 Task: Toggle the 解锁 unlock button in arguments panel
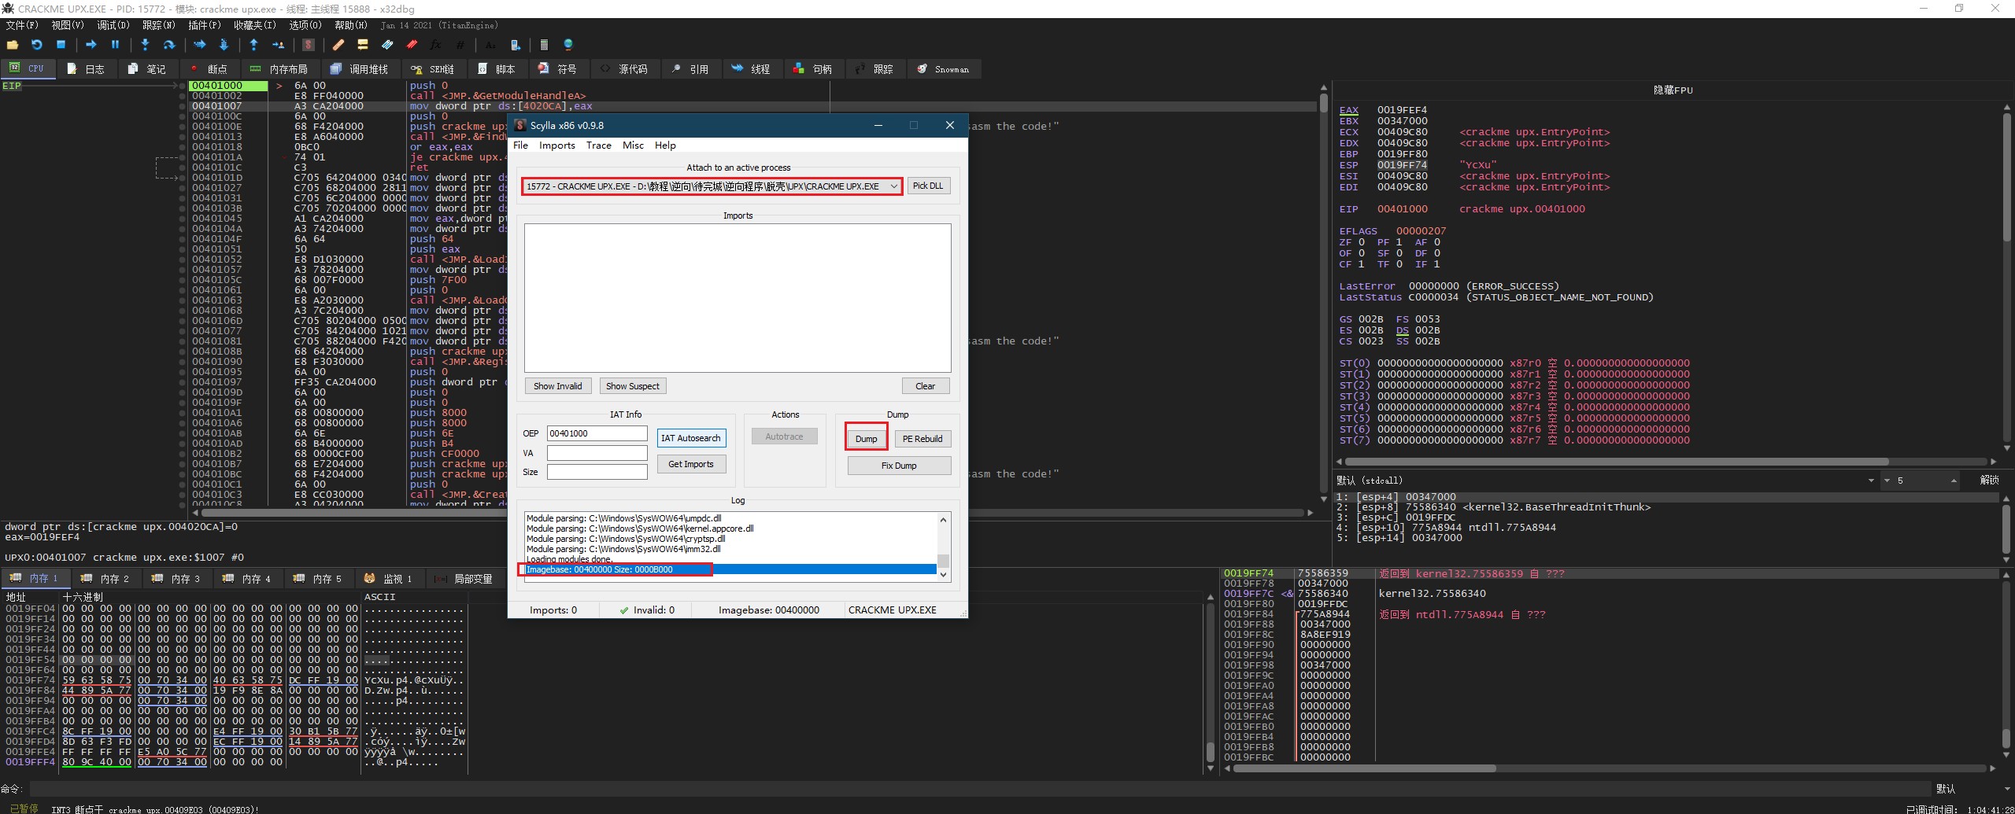(x=1988, y=480)
